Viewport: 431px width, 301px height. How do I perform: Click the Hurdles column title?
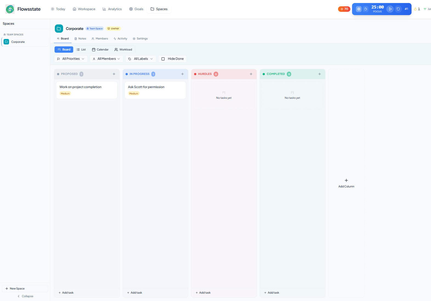[x=205, y=74]
